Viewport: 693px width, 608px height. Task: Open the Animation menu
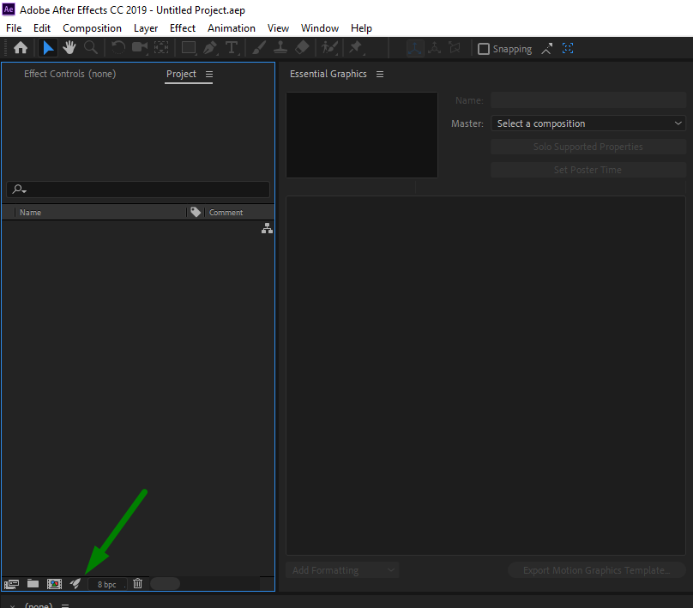click(x=232, y=28)
